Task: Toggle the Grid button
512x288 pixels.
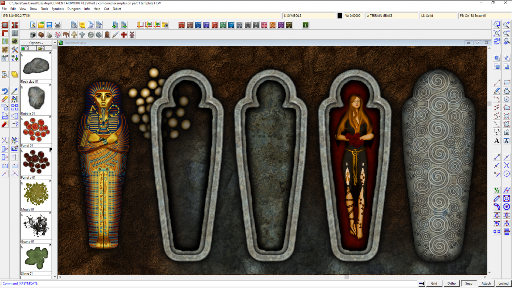Action: [434, 283]
